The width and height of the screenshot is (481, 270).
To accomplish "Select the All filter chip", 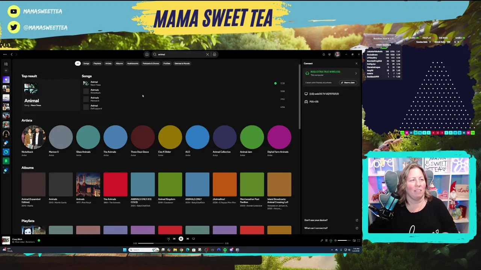I will tap(78, 63).
